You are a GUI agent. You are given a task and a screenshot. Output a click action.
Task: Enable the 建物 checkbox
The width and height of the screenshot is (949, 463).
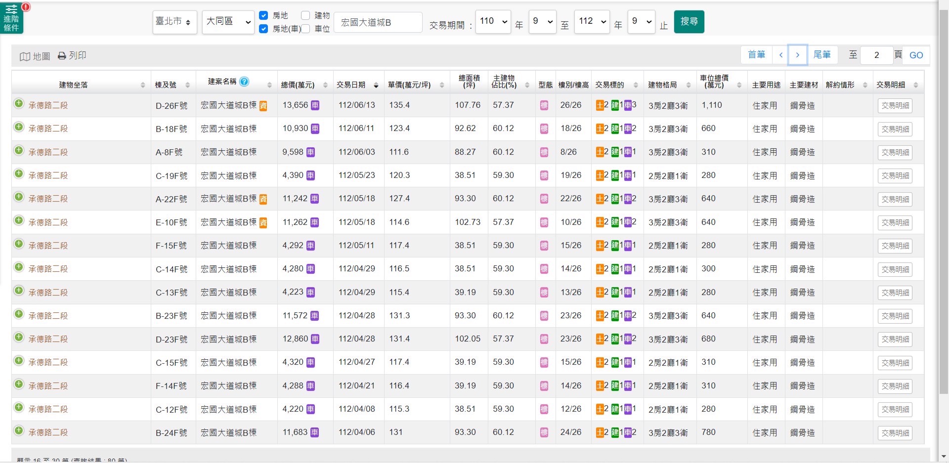click(x=305, y=15)
